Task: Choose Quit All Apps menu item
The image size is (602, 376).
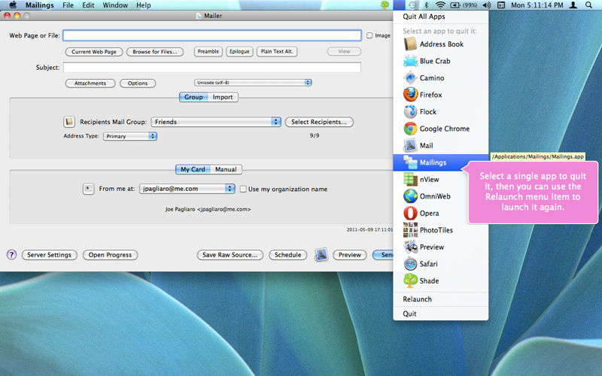Action: [x=441, y=17]
